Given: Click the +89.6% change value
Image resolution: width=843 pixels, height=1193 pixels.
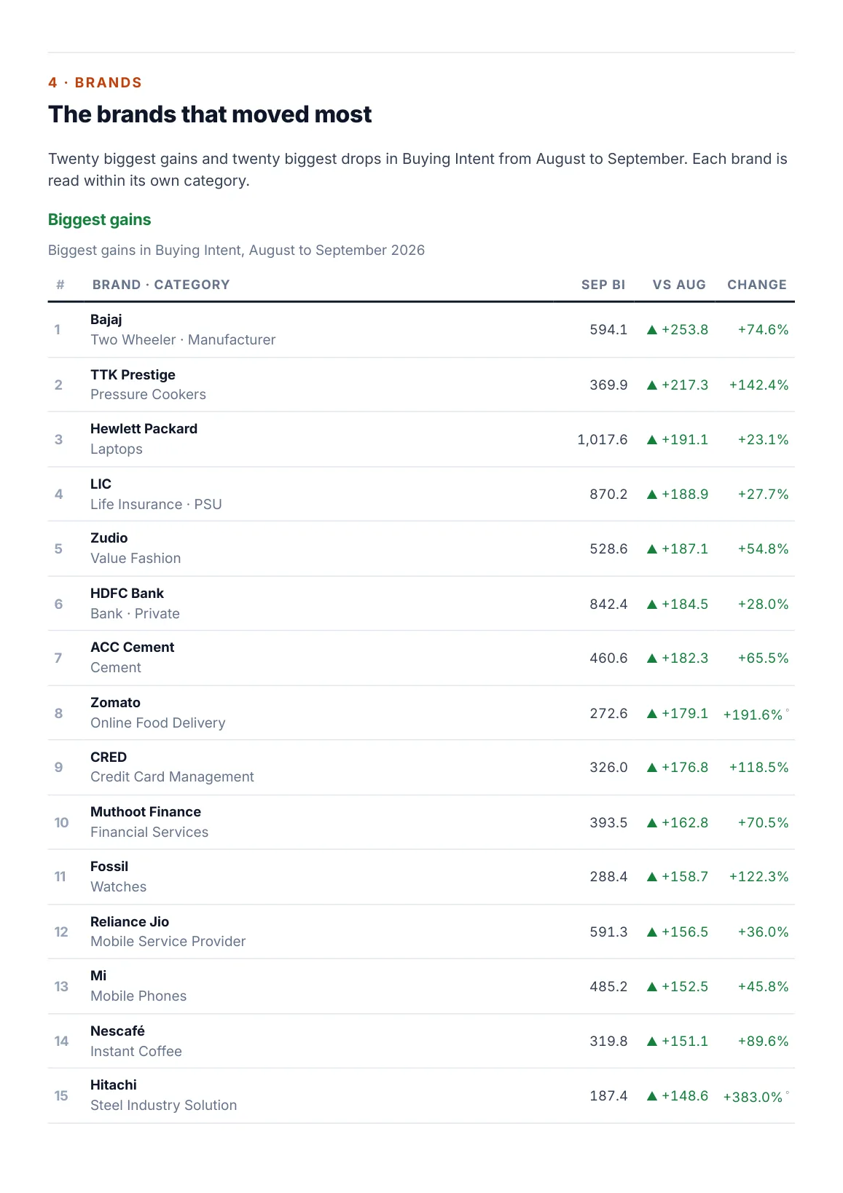Looking at the screenshot, I should [x=763, y=1042].
